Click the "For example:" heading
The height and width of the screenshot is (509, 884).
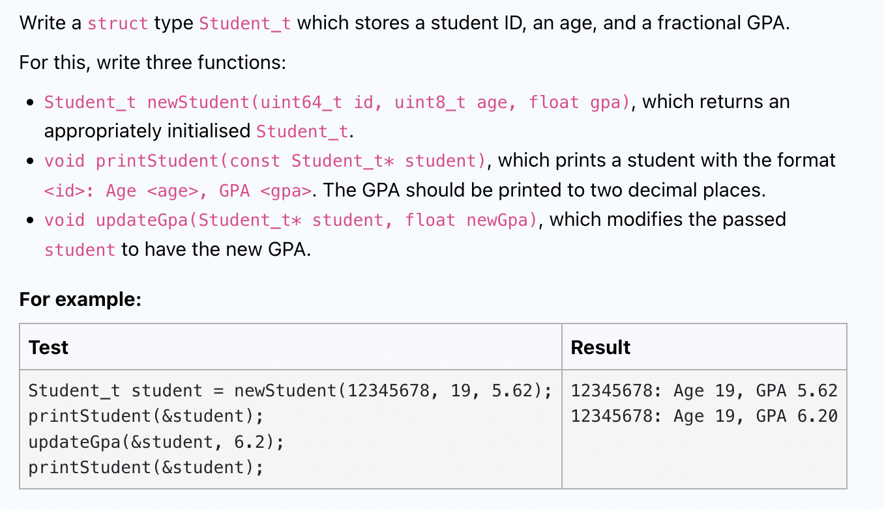click(80, 299)
